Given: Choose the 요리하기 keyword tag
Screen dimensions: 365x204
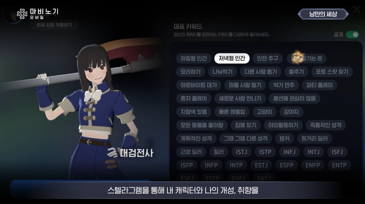Looking at the screenshot, I should coord(191,72).
